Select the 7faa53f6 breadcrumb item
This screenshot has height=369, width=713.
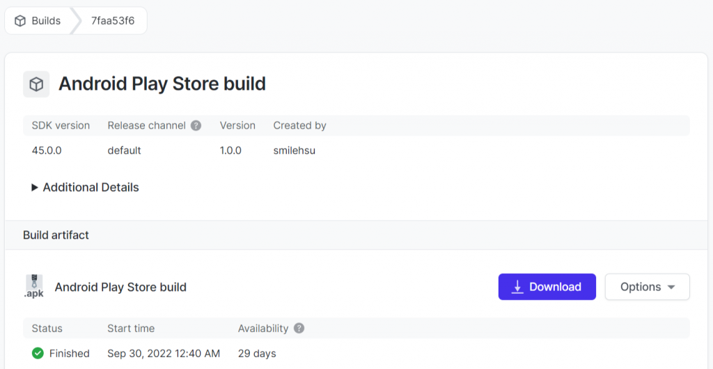point(113,21)
